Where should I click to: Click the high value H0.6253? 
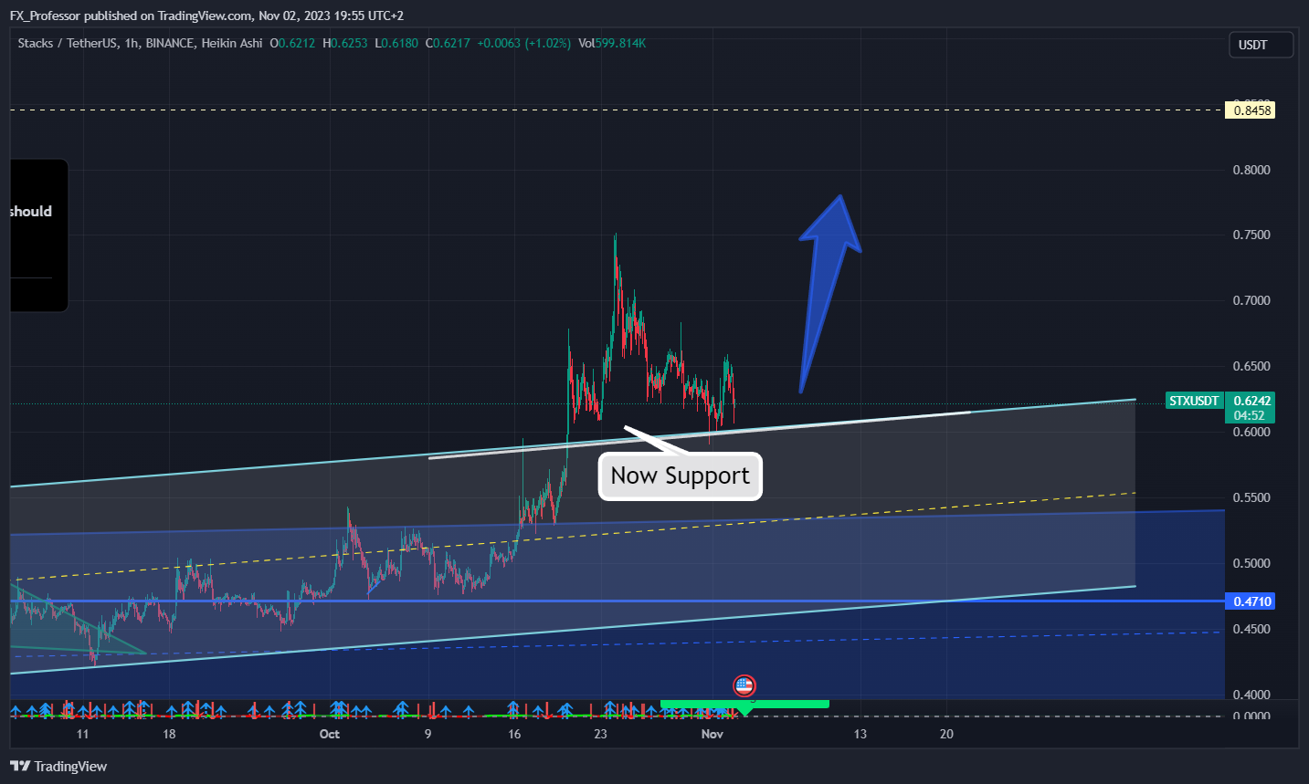345,43
